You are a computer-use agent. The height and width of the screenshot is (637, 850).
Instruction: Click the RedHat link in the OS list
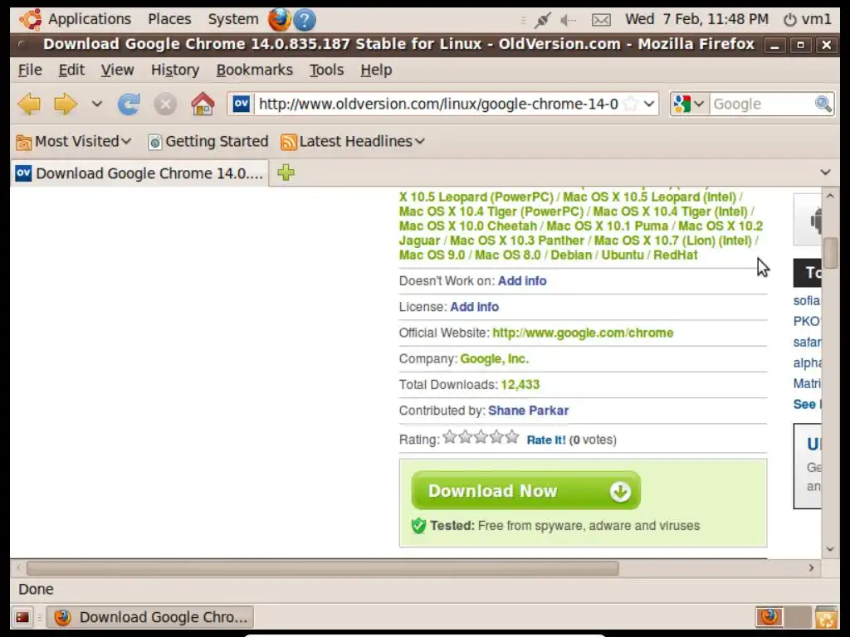[676, 255]
